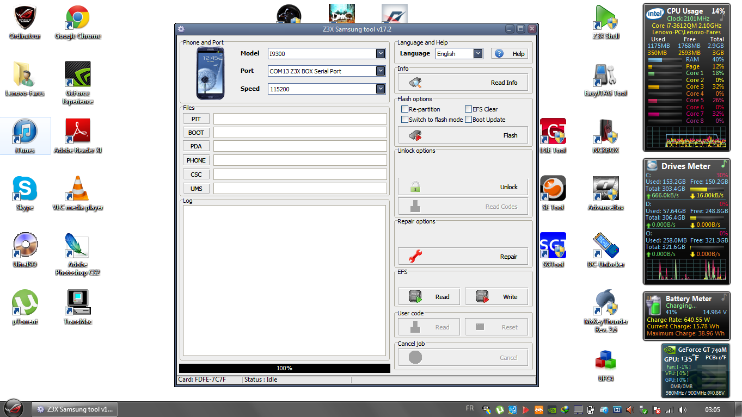742x417 pixels.
Task: Launch µTorrent from the desktop
Action: click(x=25, y=308)
